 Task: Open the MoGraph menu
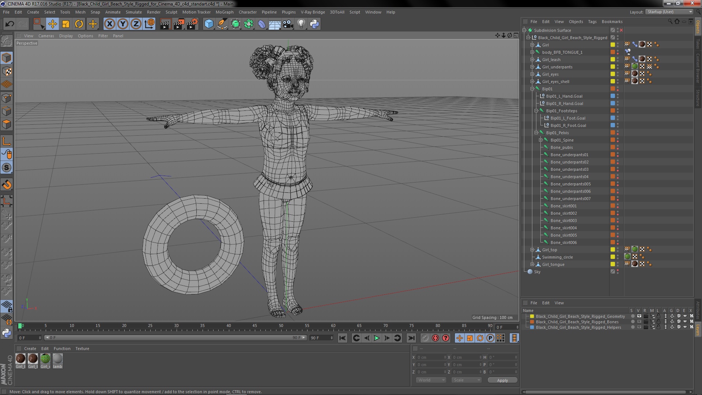click(224, 12)
